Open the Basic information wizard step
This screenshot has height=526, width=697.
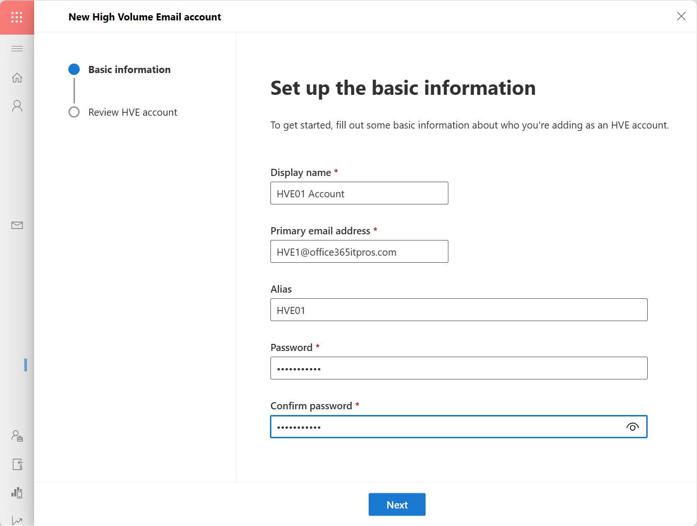129,69
